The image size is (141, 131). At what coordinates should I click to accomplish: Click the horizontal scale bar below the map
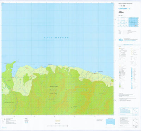(x=57, y=126)
